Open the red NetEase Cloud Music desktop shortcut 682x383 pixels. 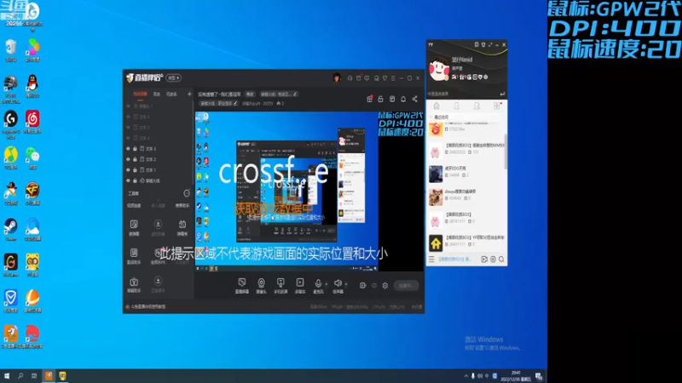coord(32,121)
